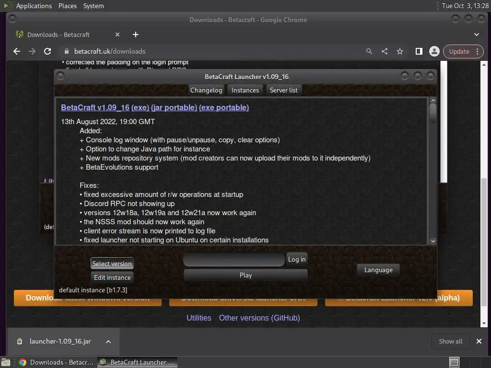Switch to the Changelog tab
Viewport: 491px width, 368px height.
click(x=206, y=90)
